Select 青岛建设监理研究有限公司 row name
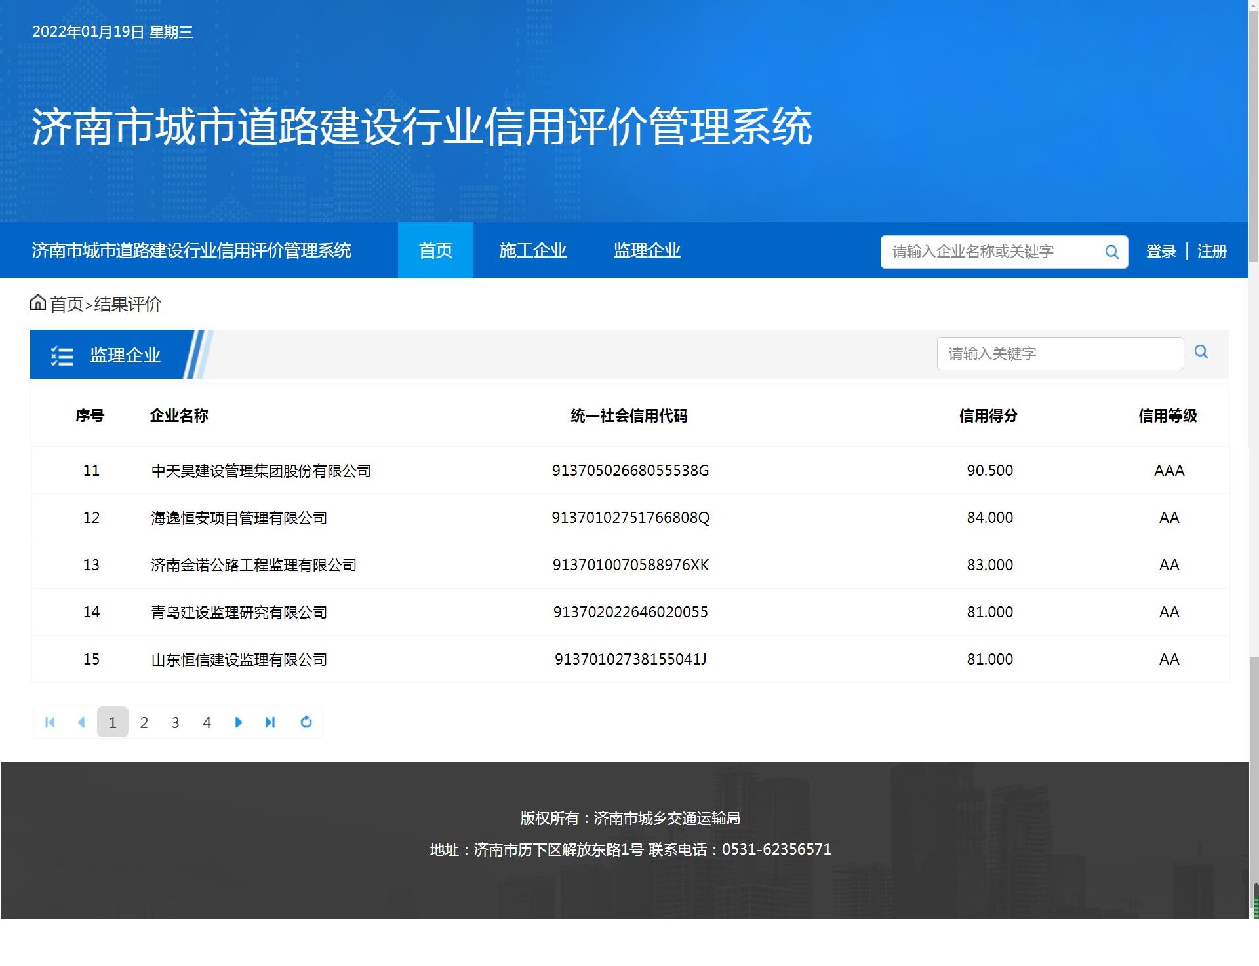 pos(239,613)
